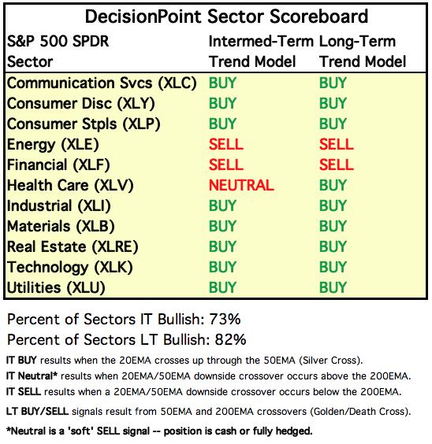Viewport: 432px width, 444px height.
Task: Click Health Care (XLV) long-term BUY signal
Action: [333, 185]
